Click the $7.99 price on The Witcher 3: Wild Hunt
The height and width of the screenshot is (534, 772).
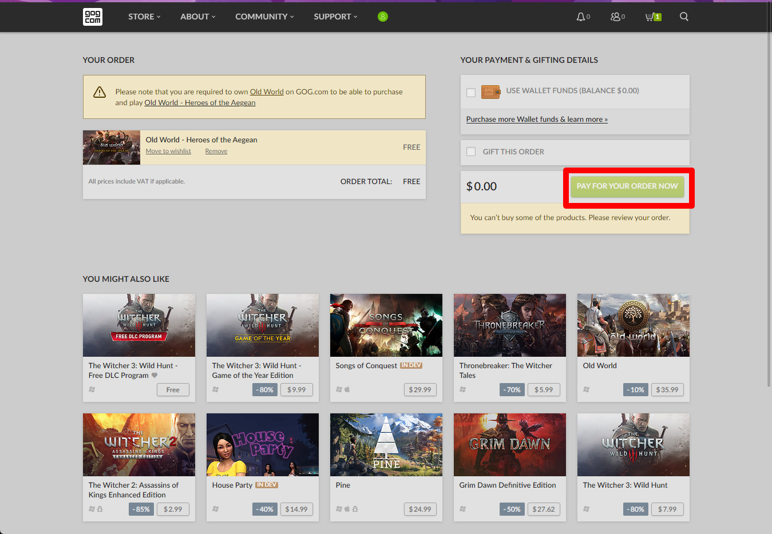pos(667,509)
